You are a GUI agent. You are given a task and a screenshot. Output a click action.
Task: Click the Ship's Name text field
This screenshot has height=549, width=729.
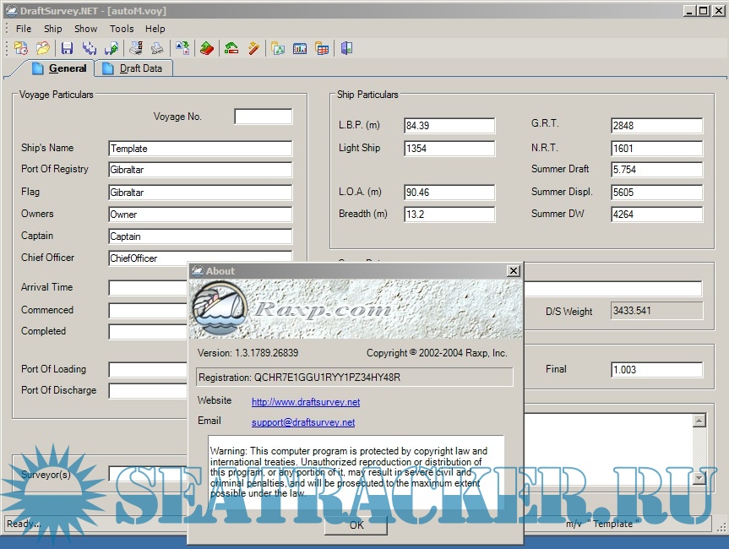click(x=200, y=149)
